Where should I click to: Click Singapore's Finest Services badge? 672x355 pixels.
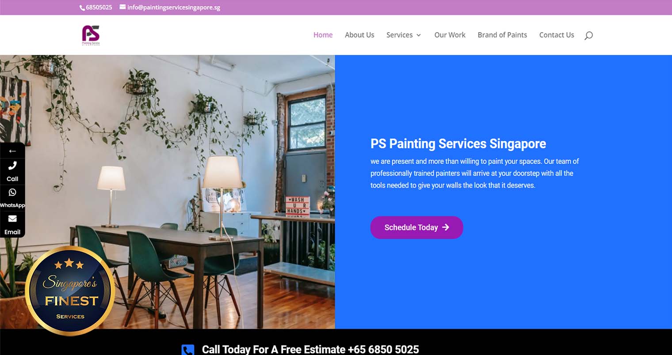click(x=70, y=291)
